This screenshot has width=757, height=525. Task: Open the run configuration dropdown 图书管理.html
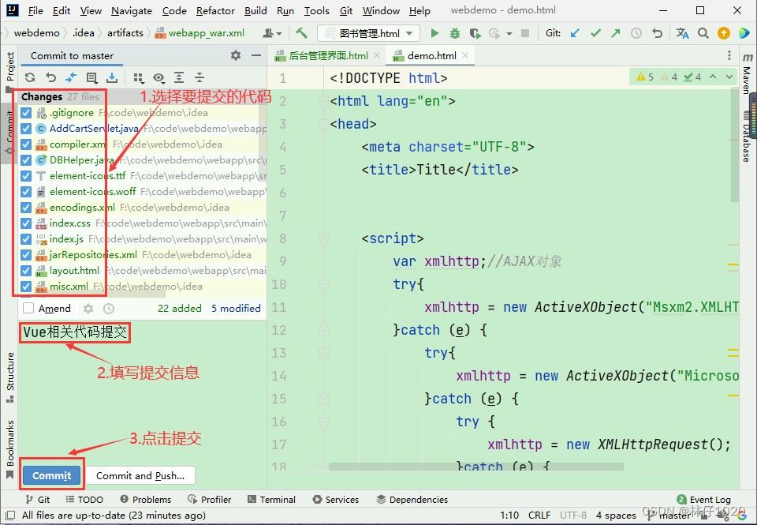point(369,33)
